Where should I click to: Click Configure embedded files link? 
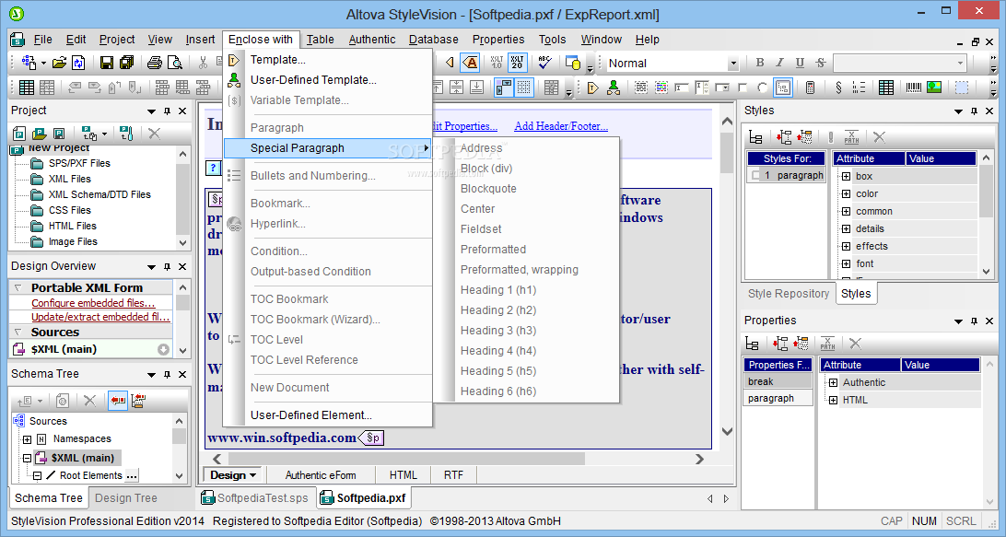pyautogui.click(x=93, y=303)
